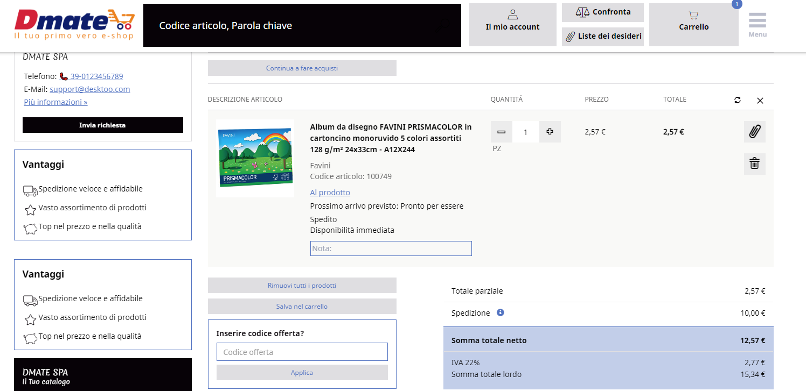Click the piggy bank icon in the first Vantaggi box

pyautogui.click(x=31, y=229)
